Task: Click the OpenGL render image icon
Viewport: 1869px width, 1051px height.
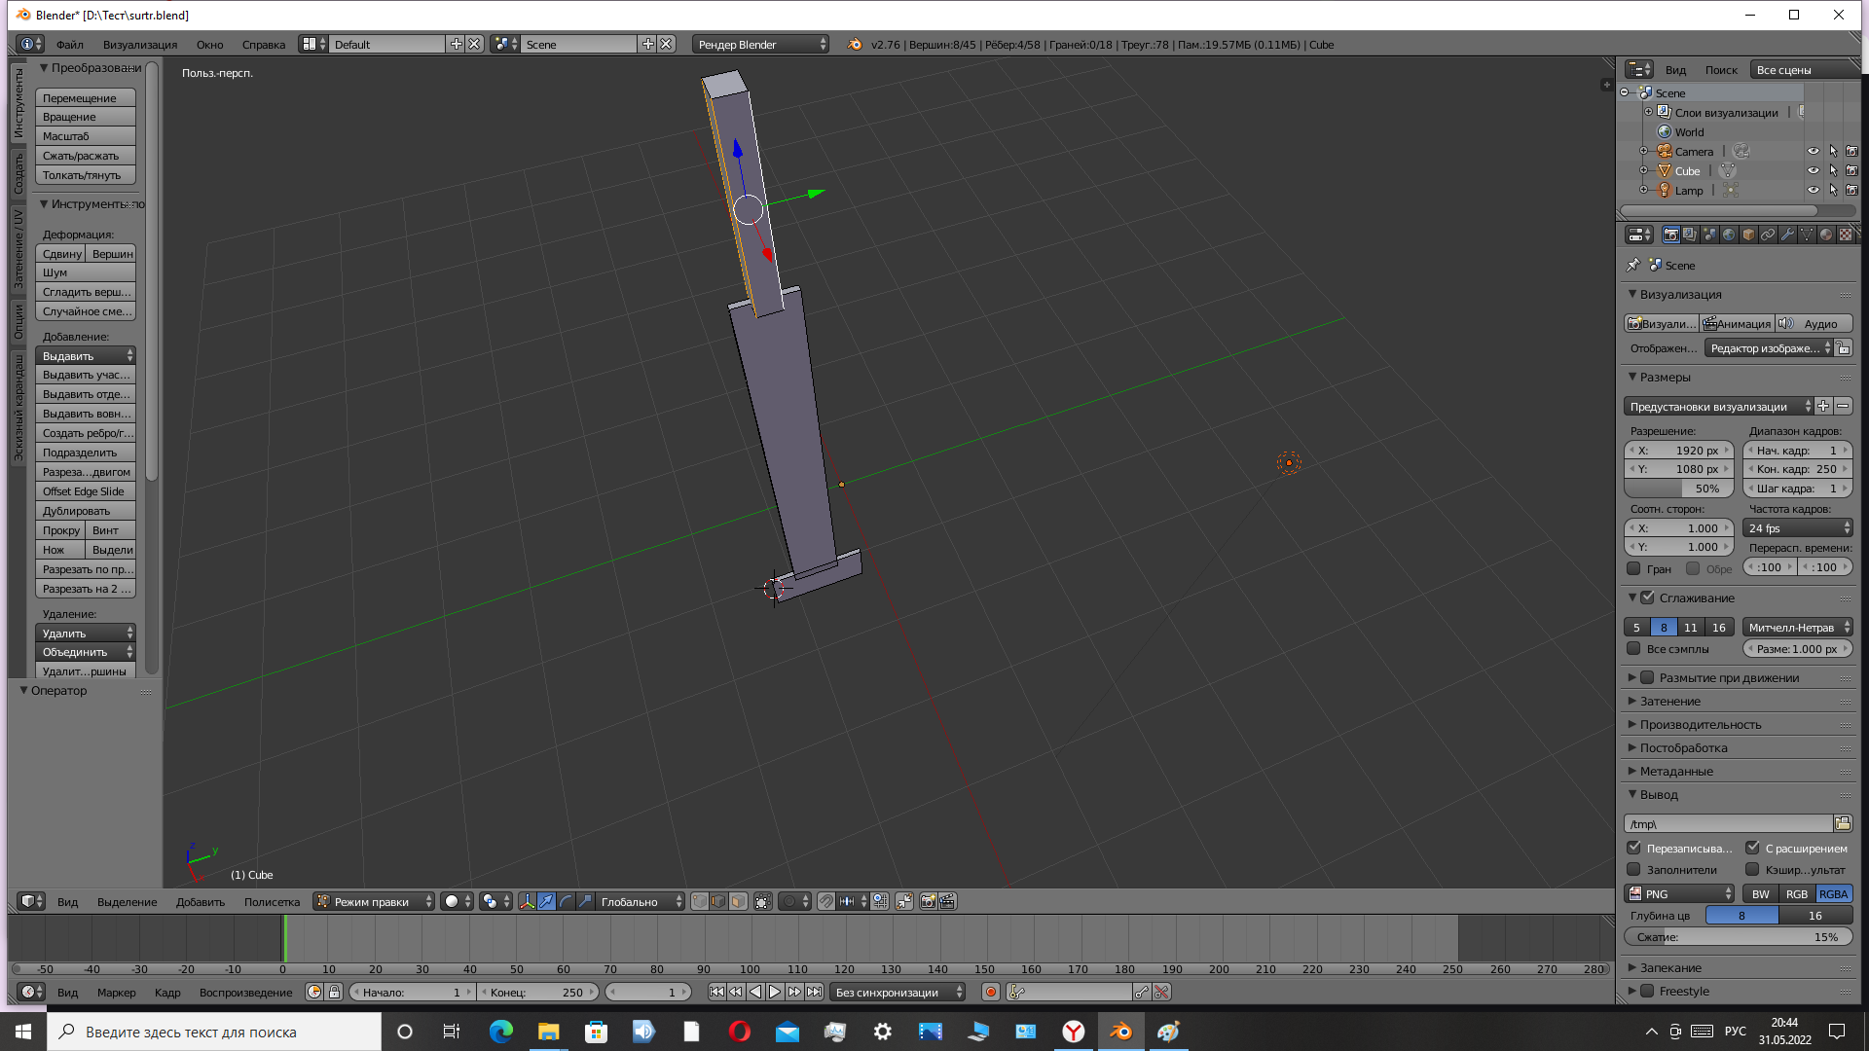Action: pos(928,901)
